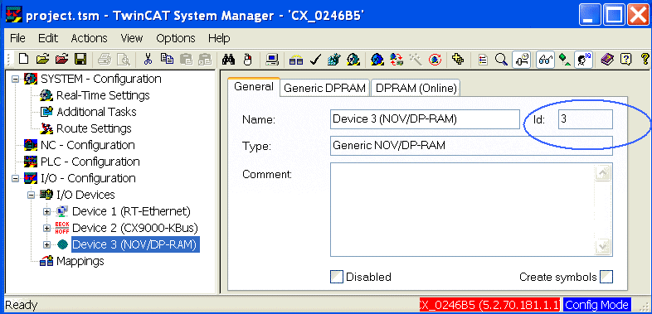Viewport: 652px width, 314px height.
Task: Enable the Disabled checkbox
Action: coord(337,277)
